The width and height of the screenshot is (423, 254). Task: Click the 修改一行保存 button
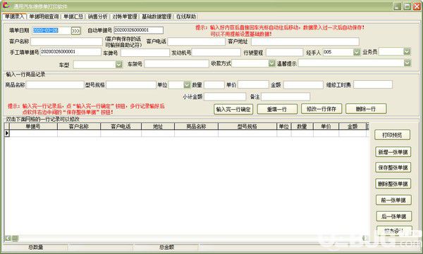coord(321,109)
